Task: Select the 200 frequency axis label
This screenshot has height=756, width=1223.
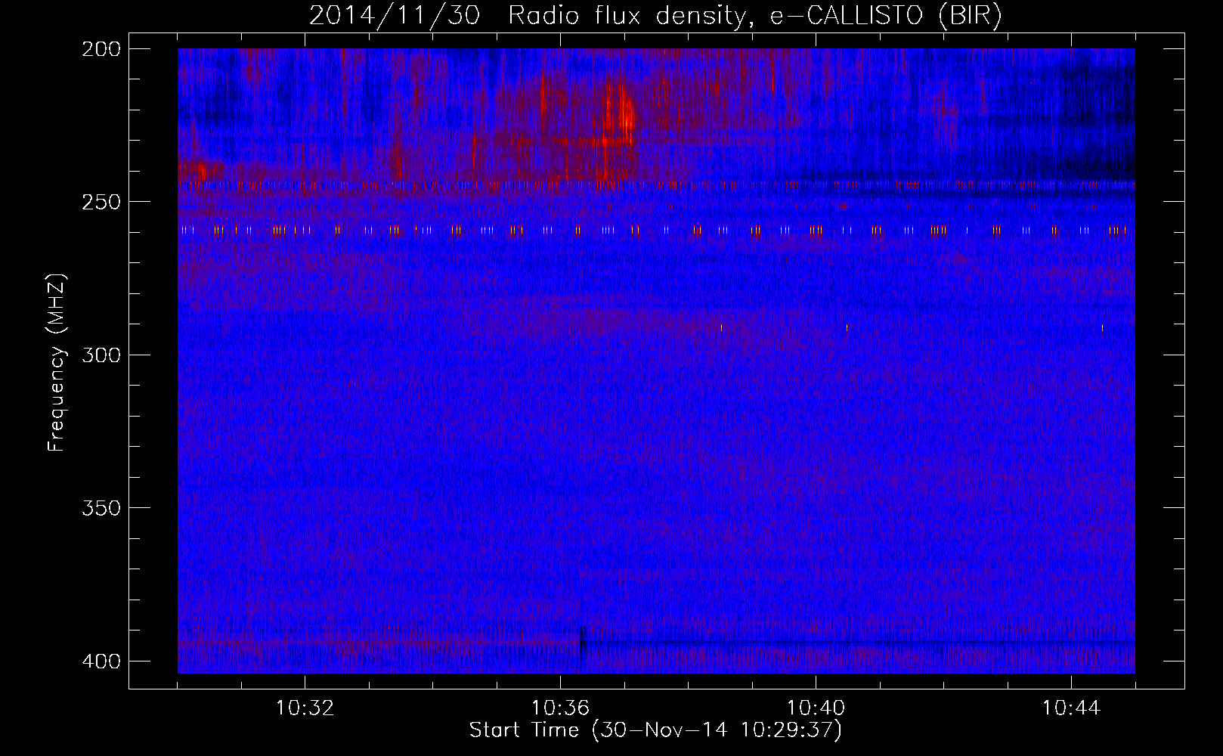Action: pyautogui.click(x=101, y=49)
